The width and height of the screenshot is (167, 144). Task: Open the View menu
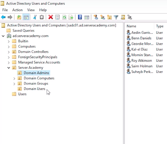pos(31,10)
